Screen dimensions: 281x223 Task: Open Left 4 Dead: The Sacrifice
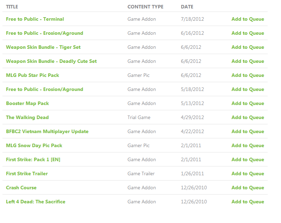tap(35, 202)
